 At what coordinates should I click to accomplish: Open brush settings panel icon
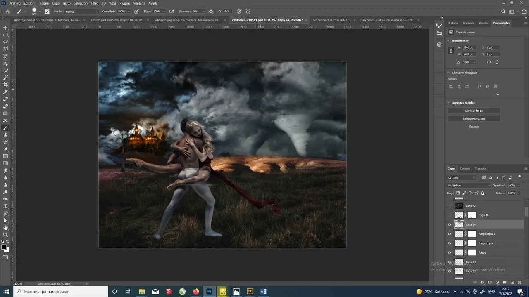click(x=47, y=12)
